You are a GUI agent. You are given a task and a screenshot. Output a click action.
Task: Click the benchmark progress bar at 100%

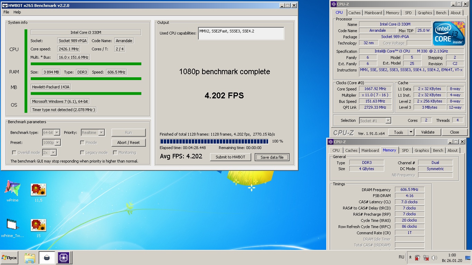(214, 141)
